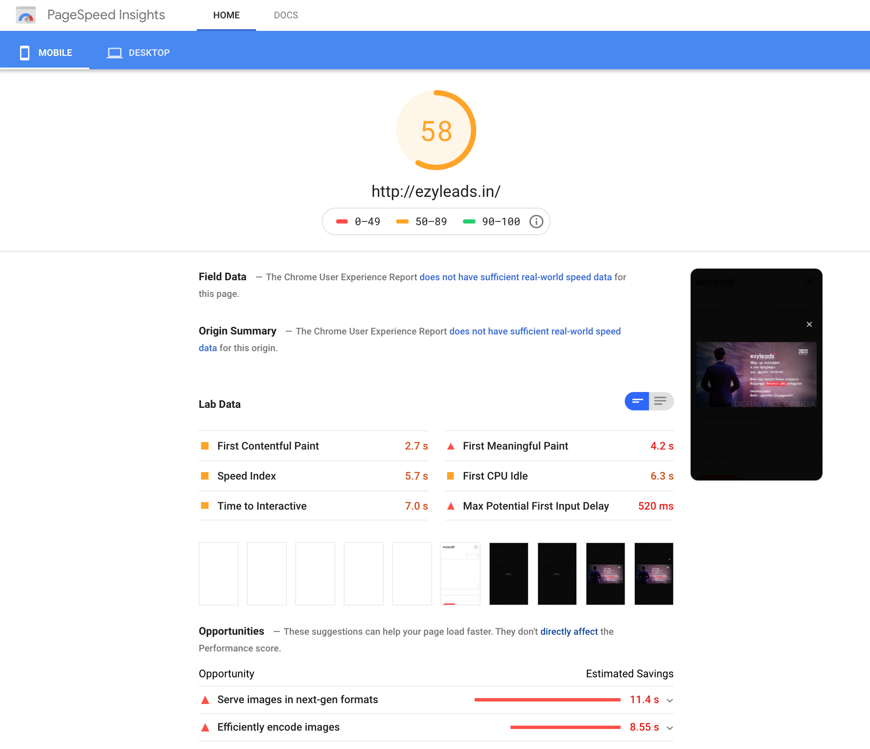Switch to the Desktop analysis view
870x749 pixels.
(x=138, y=53)
